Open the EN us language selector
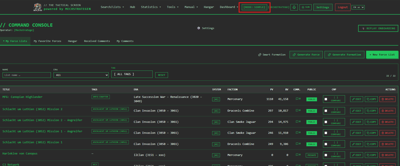The width and height of the screenshot is (400, 166). tap(358, 7)
